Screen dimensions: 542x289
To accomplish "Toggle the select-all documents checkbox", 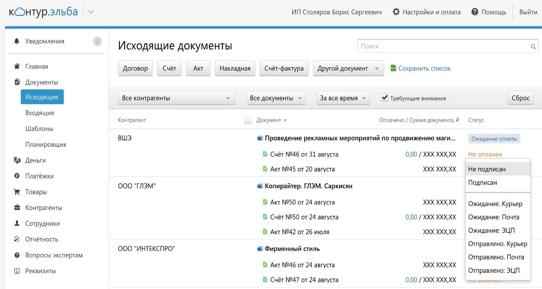I will coord(248,120).
